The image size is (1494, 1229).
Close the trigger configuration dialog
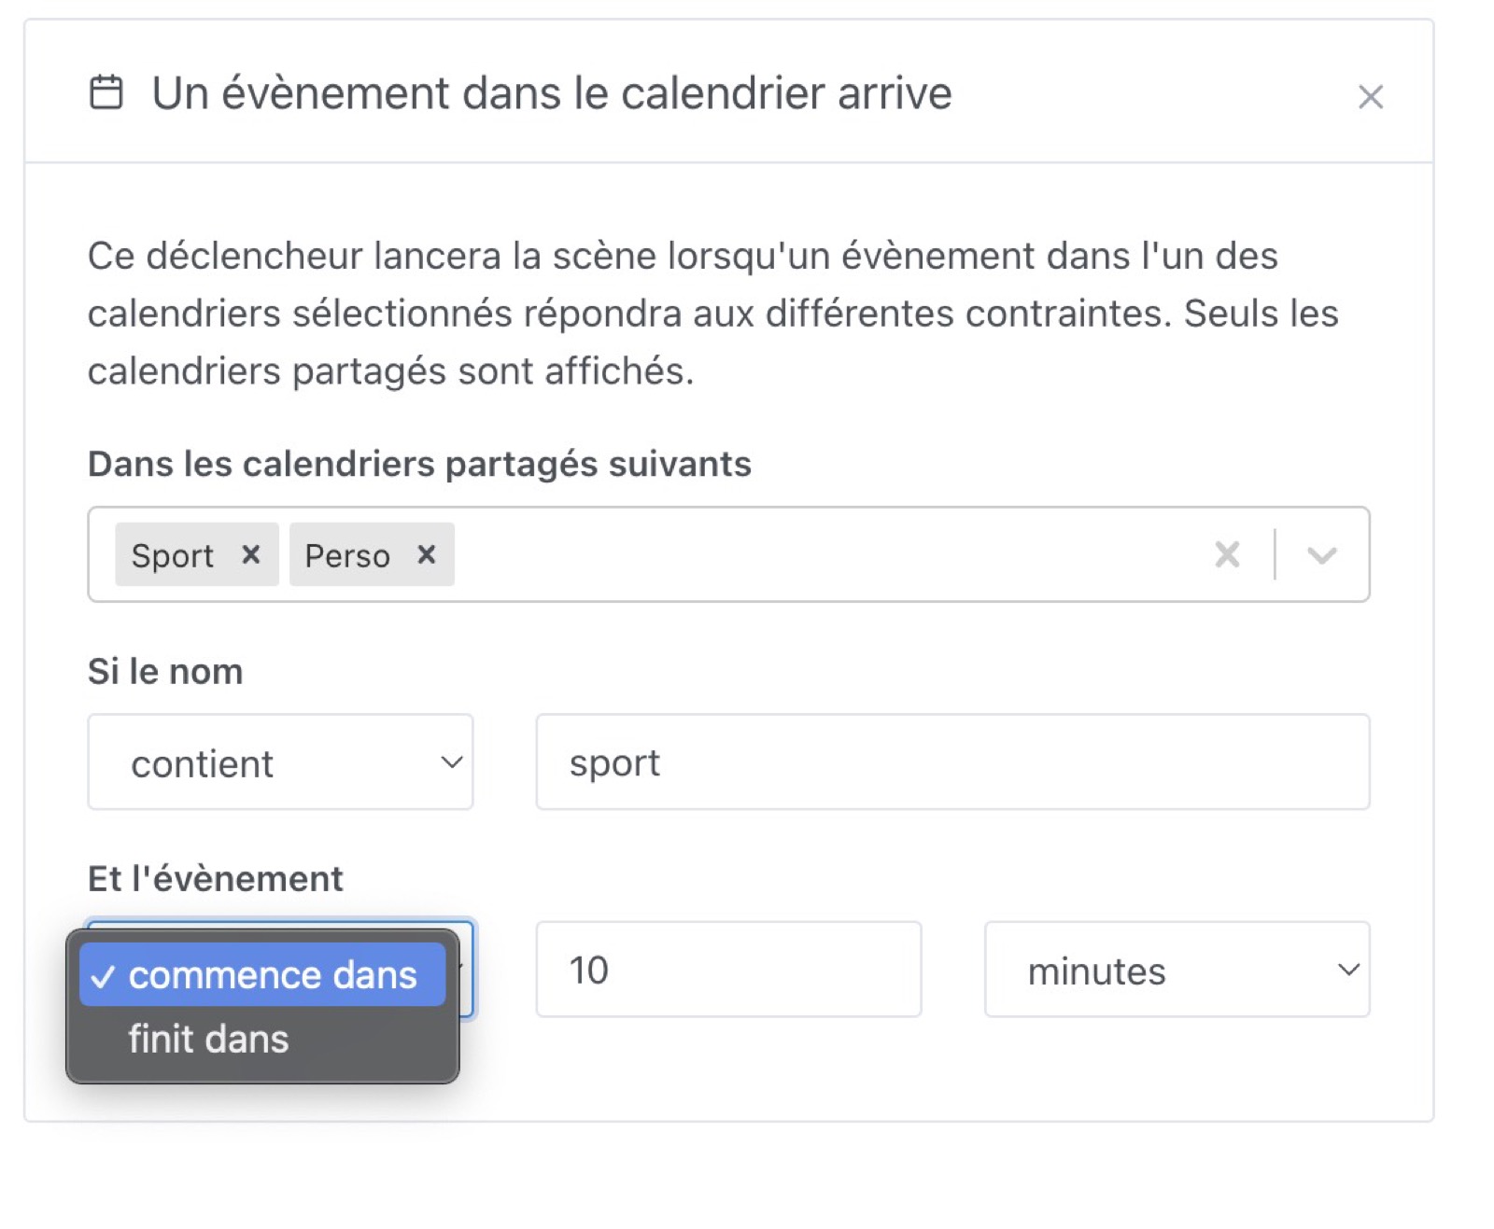[x=1370, y=97]
